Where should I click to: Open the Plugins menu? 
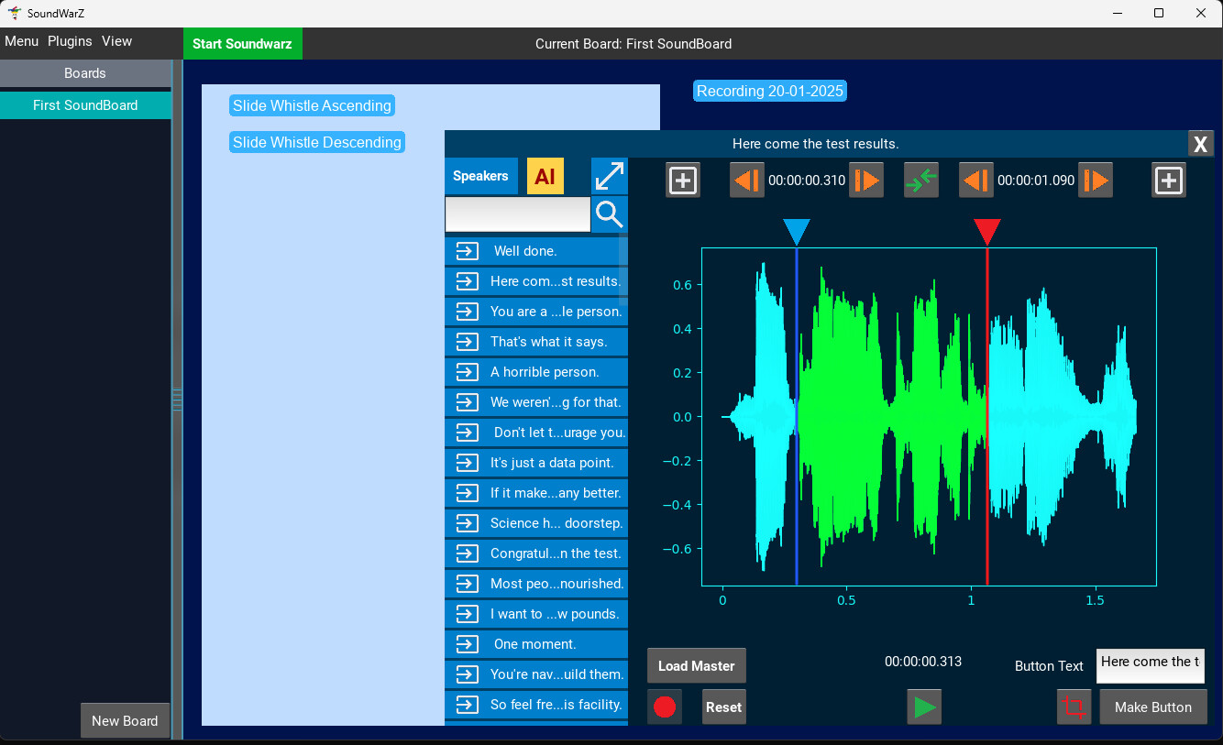pos(70,41)
